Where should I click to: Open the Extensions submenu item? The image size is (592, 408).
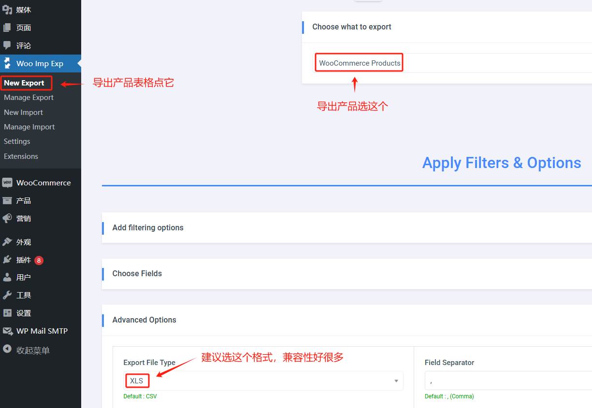(x=21, y=156)
